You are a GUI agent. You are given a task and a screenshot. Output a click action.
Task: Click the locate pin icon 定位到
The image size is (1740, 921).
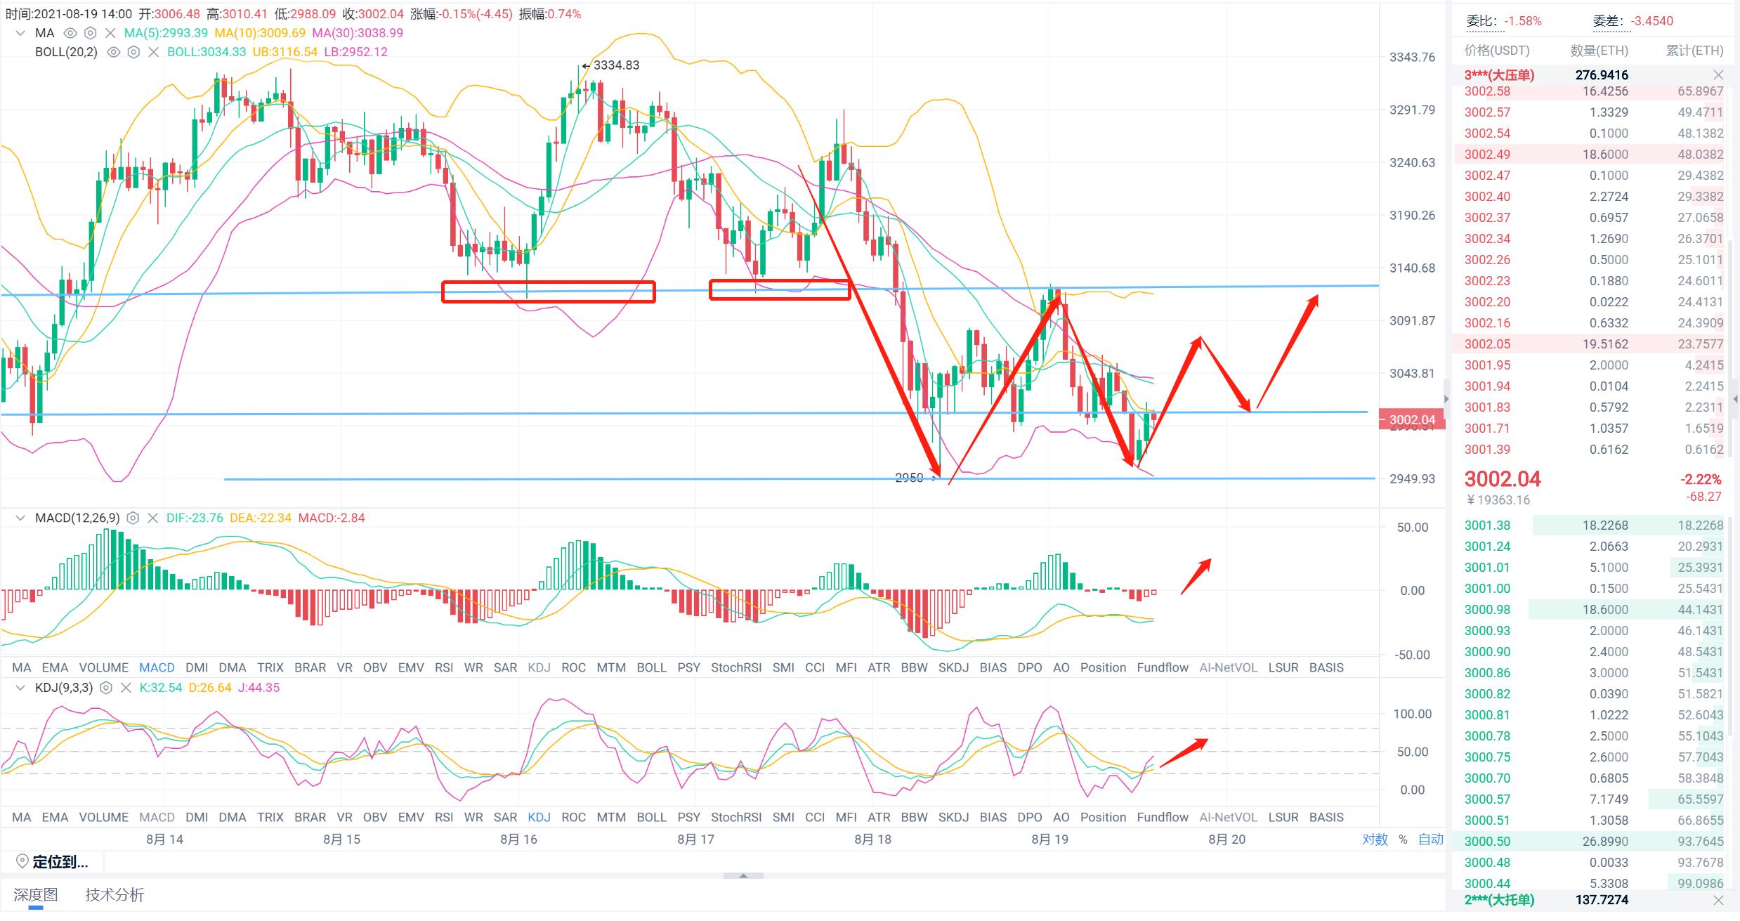click(x=22, y=861)
